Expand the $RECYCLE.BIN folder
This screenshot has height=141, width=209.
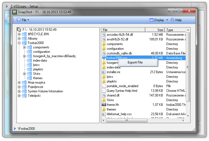[19, 34]
